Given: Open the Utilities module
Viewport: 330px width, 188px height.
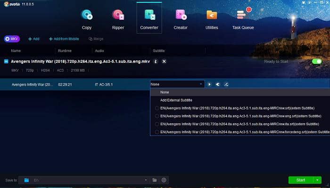Looking at the screenshot, I should click(x=212, y=19).
